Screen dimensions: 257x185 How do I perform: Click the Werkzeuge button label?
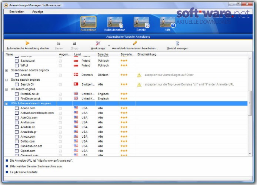(98, 48)
